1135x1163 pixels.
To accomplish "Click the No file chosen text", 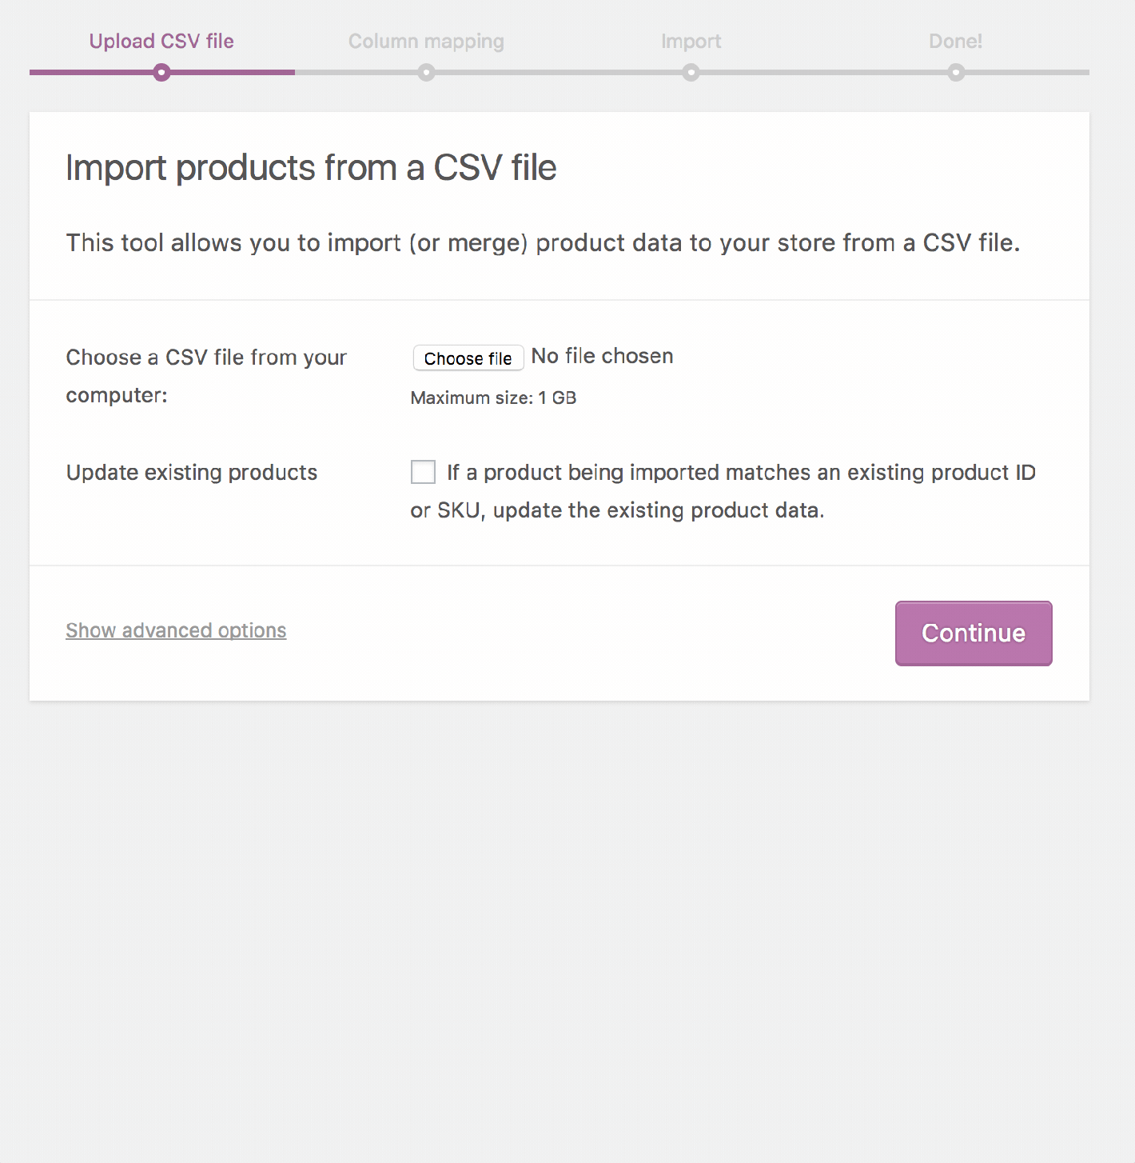I will (602, 356).
